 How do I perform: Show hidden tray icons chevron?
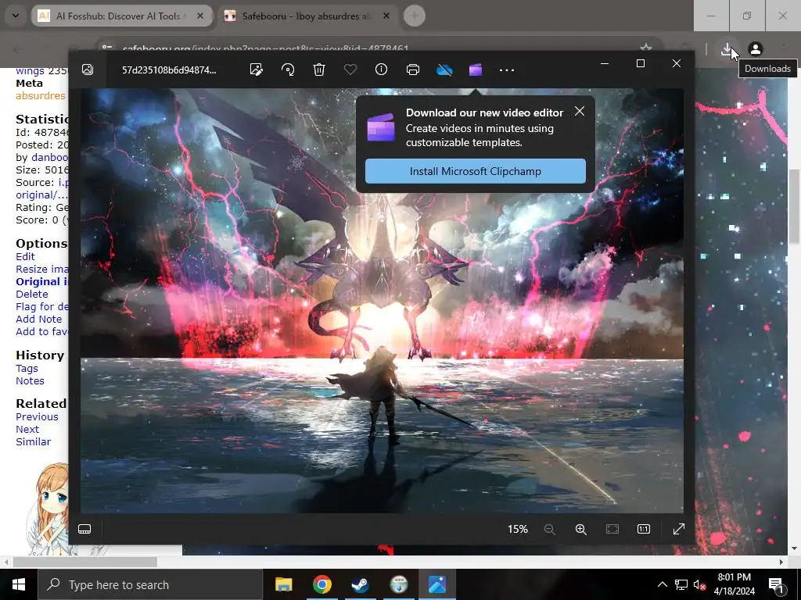[662, 584]
